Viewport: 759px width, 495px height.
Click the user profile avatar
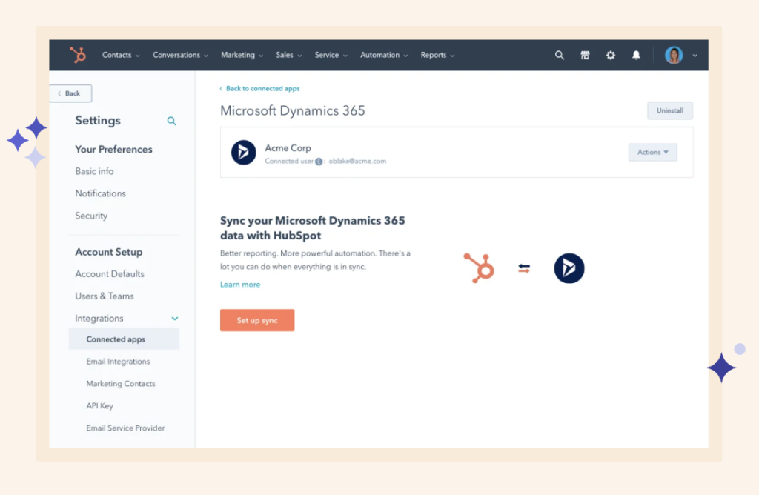point(674,55)
